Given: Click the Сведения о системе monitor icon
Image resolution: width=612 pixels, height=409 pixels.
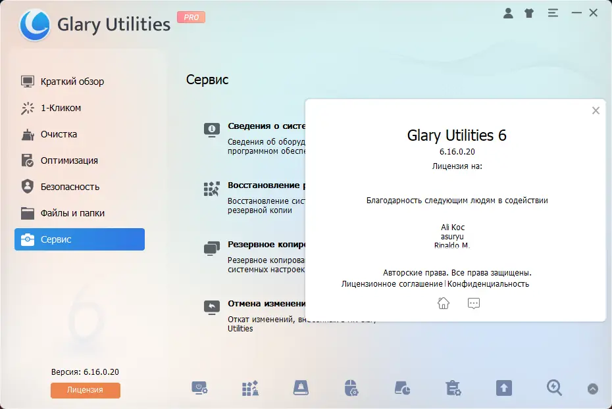Looking at the screenshot, I should click(211, 130).
